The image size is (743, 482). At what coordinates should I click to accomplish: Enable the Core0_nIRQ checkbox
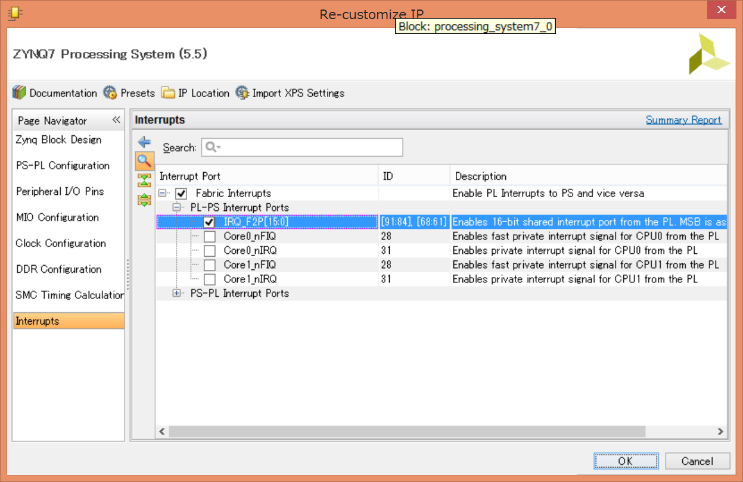pyautogui.click(x=209, y=251)
